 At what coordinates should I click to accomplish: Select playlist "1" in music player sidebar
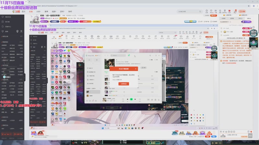93,92
